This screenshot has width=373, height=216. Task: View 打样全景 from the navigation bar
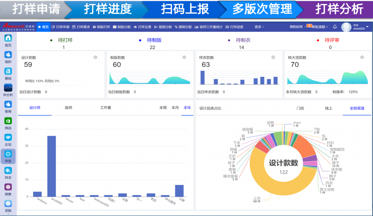coord(142,27)
